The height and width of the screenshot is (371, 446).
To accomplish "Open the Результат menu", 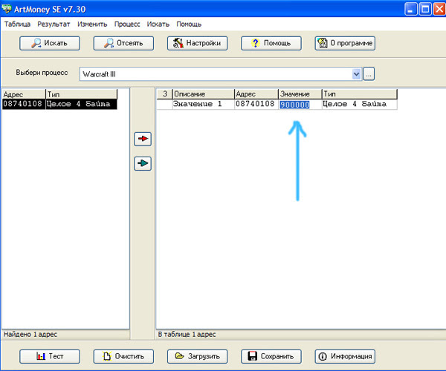I will click(x=54, y=24).
